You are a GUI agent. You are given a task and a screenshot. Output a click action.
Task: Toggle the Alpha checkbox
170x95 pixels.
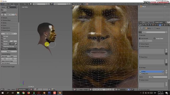(x=2, y=10)
